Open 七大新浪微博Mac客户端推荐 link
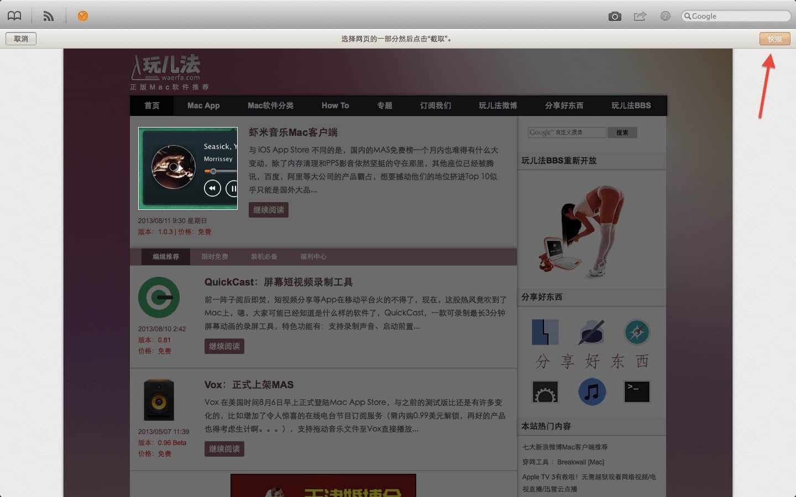 tap(565, 447)
